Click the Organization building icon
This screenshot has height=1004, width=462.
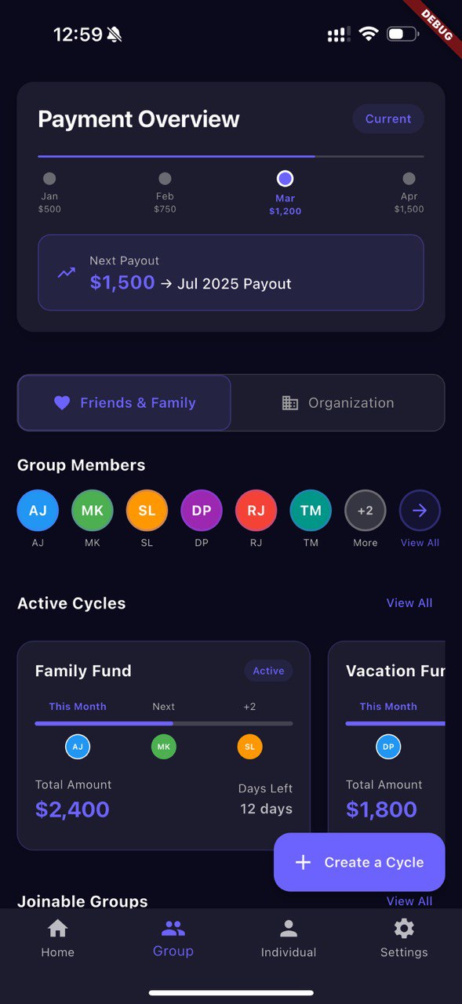point(290,402)
